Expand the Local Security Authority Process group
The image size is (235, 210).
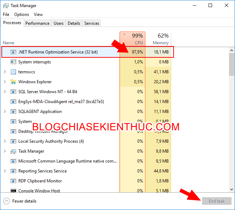(5, 141)
